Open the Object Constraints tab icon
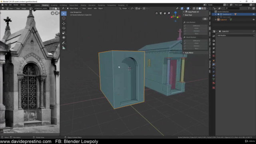The image size is (256, 144). pos(214,76)
